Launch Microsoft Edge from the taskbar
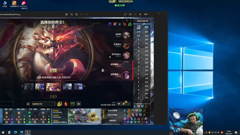Image resolution: width=240 pixels, height=135 pixels. coord(16,132)
